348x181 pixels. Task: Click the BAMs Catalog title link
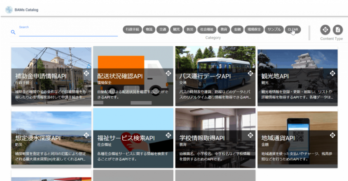coord(27,10)
